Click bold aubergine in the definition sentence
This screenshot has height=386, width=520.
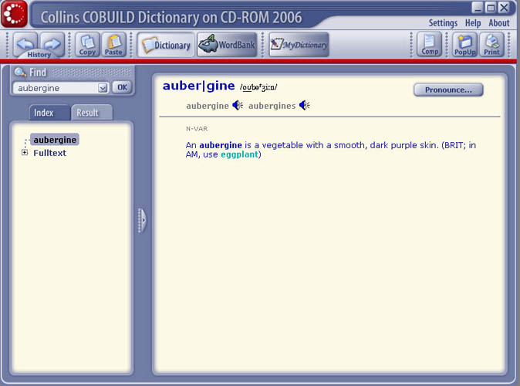click(221, 145)
